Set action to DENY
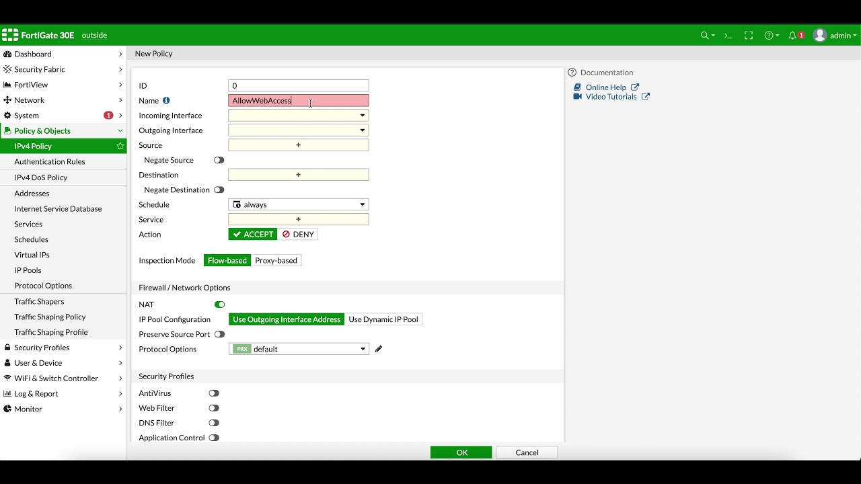 (298, 234)
